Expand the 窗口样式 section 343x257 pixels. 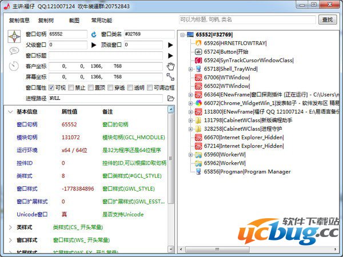click(x=10, y=240)
